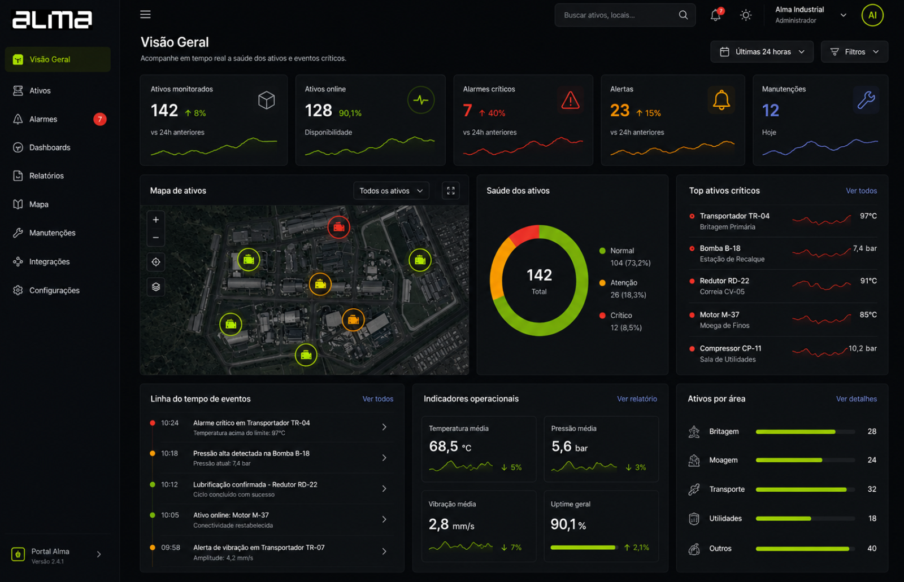Open the hamburger menu icon
Screen dimensions: 904x582
pyautogui.click(x=145, y=15)
